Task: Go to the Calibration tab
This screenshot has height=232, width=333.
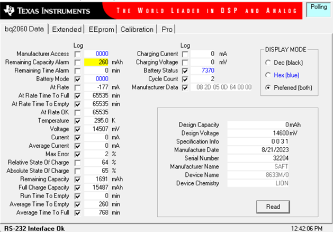Action: coord(137,29)
